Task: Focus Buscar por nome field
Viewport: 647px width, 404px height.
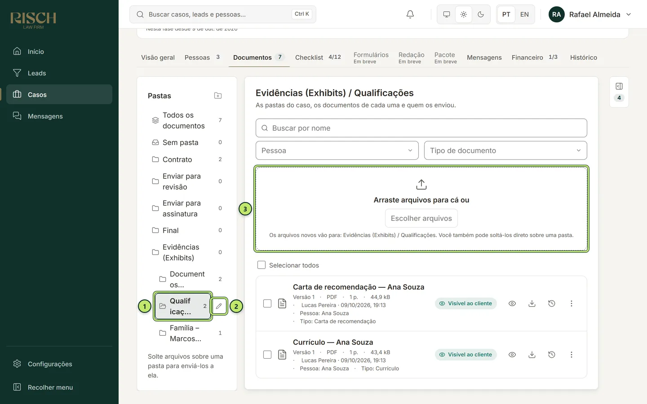Action: 421,128
